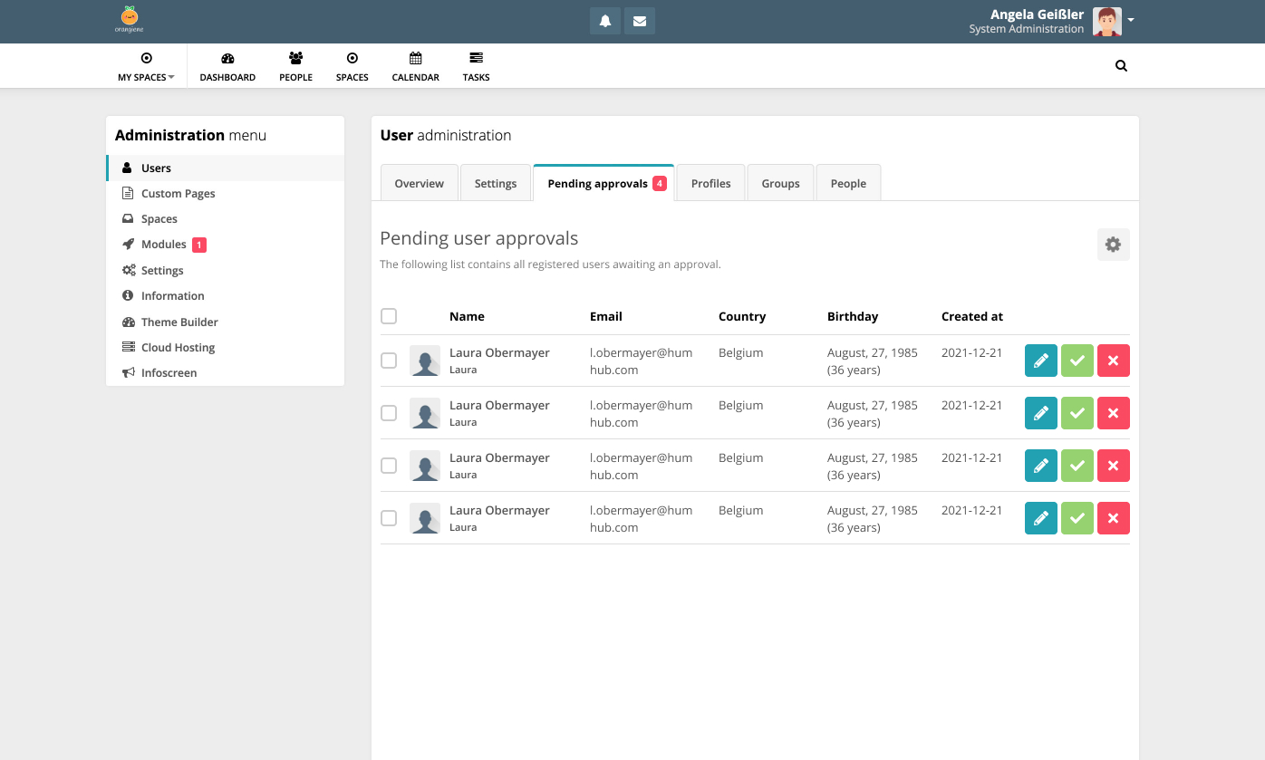This screenshot has height=760, width=1265.
Task: Select the People icon in the navbar
Action: point(295,65)
